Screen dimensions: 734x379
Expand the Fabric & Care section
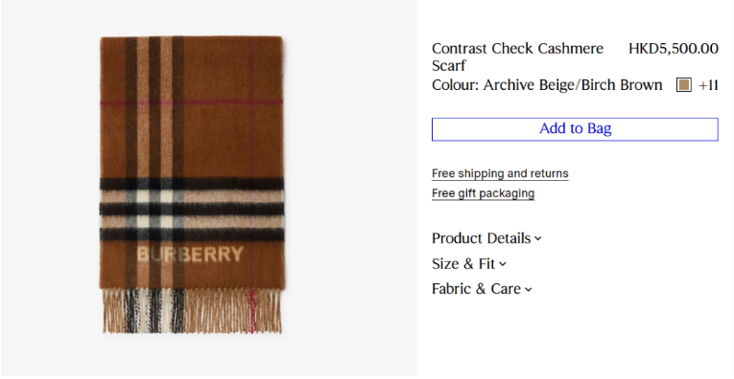[482, 289]
